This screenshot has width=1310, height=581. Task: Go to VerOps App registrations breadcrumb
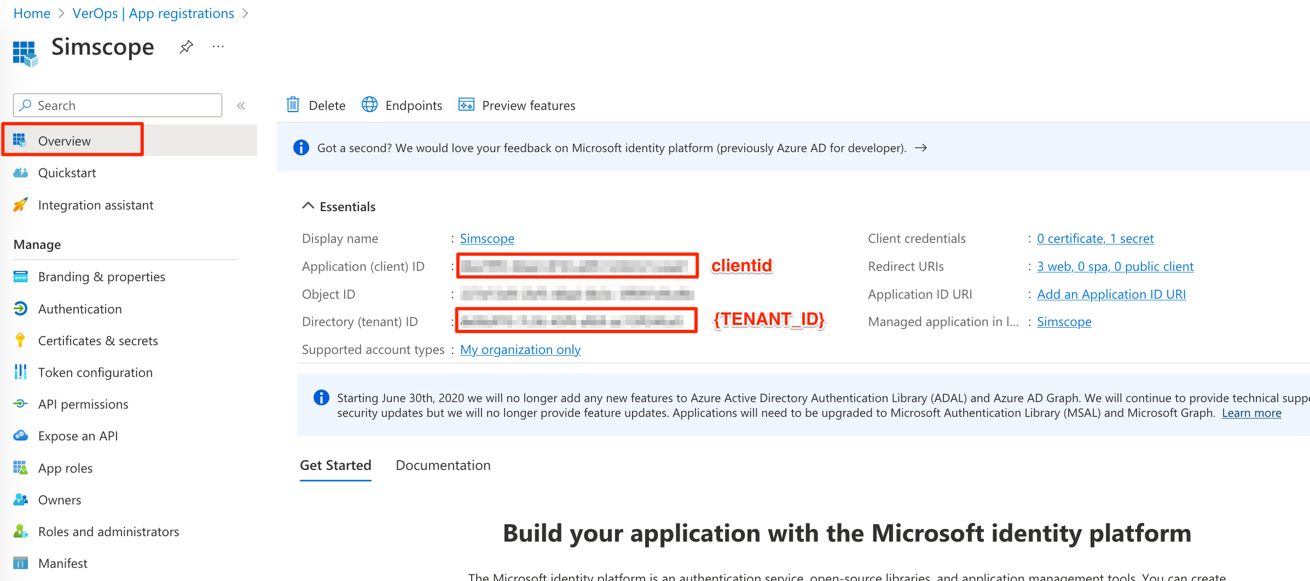coord(153,13)
